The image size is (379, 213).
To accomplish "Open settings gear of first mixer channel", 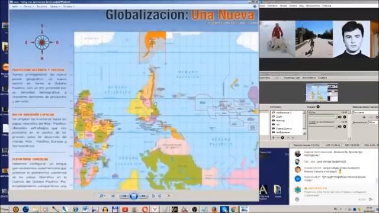I will [x=345, y=117].
